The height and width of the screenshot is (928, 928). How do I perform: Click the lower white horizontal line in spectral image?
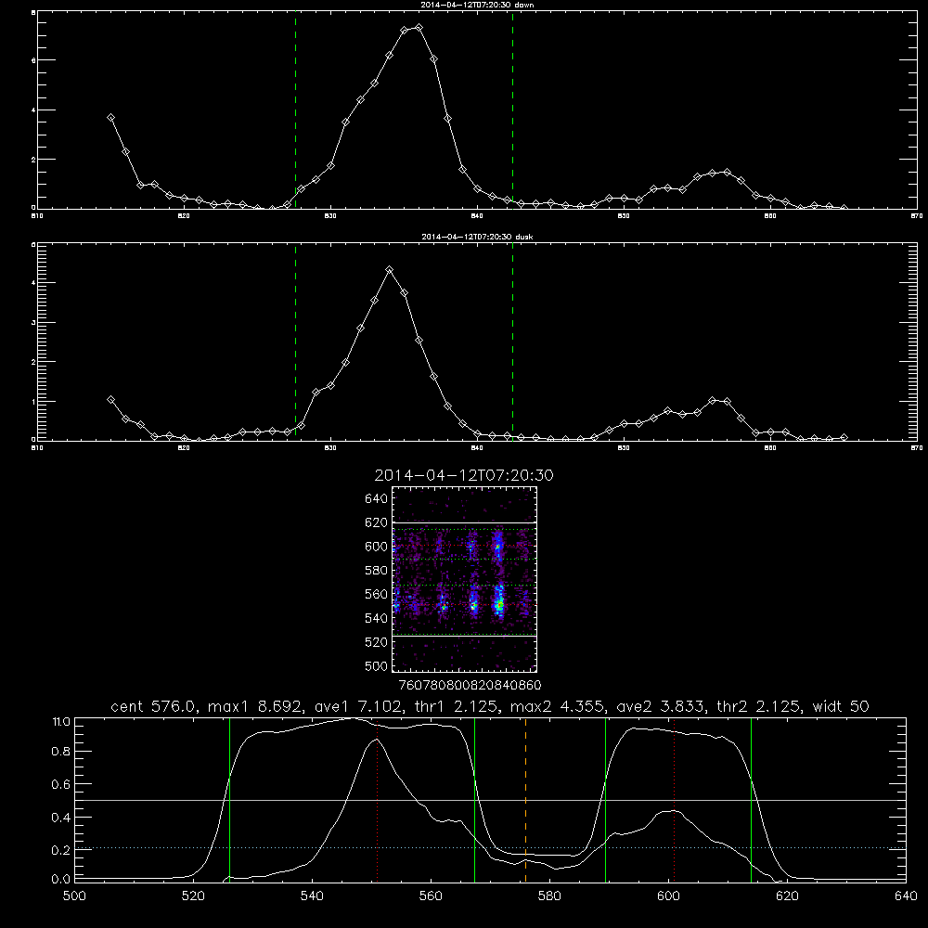465,637
